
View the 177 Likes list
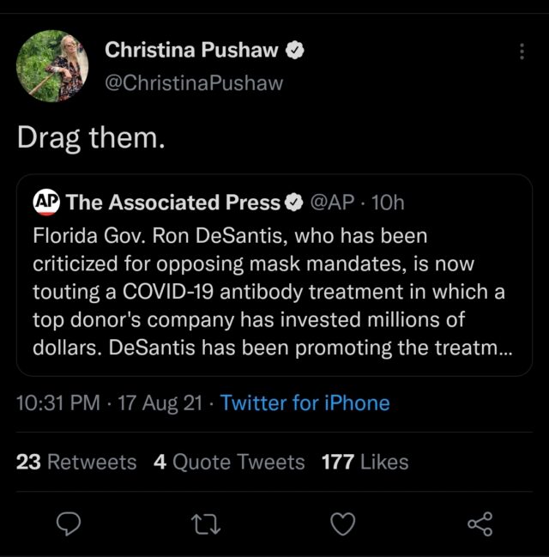(365, 462)
